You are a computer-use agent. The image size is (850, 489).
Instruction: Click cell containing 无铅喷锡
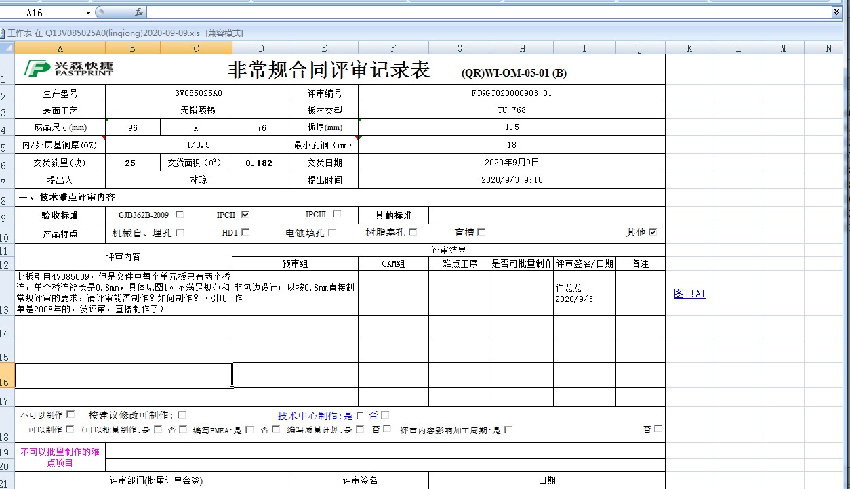tap(198, 110)
